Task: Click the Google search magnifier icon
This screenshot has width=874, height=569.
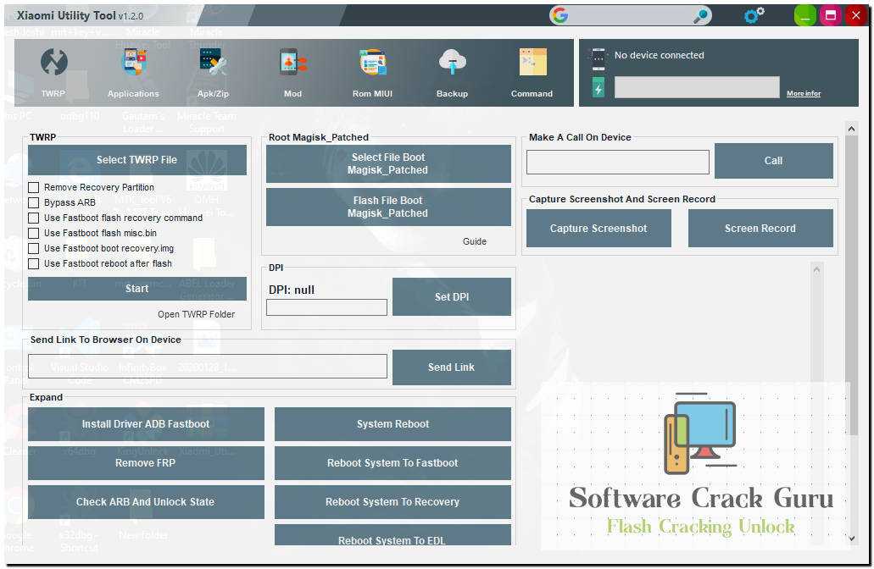Action: click(701, 15)
